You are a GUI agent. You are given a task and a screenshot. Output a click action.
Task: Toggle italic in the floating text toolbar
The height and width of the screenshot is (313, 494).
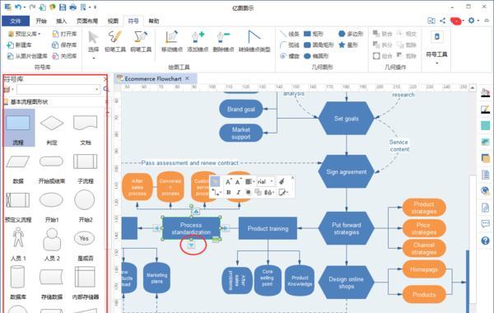click(x=239, y=192)
